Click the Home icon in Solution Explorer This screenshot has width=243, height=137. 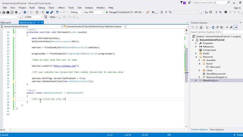coord(201,27)
